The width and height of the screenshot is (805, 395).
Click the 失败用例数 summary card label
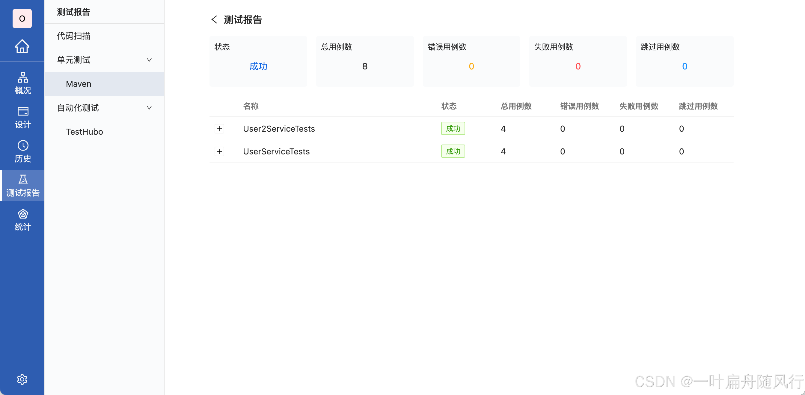coord(554,47)
